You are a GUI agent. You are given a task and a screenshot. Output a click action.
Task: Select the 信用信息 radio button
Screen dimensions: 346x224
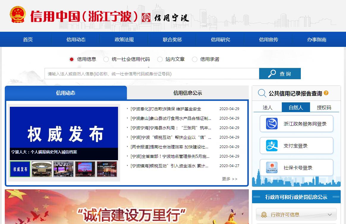click(72, 59)
